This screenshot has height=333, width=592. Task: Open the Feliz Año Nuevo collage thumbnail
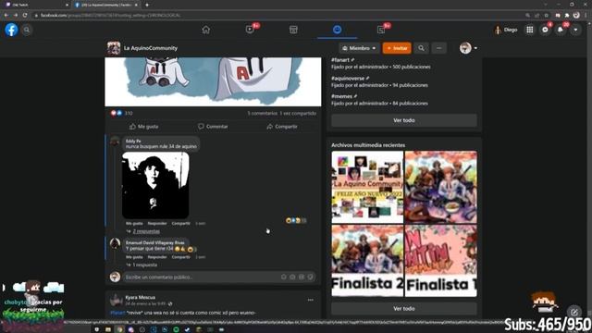[367, 187]
